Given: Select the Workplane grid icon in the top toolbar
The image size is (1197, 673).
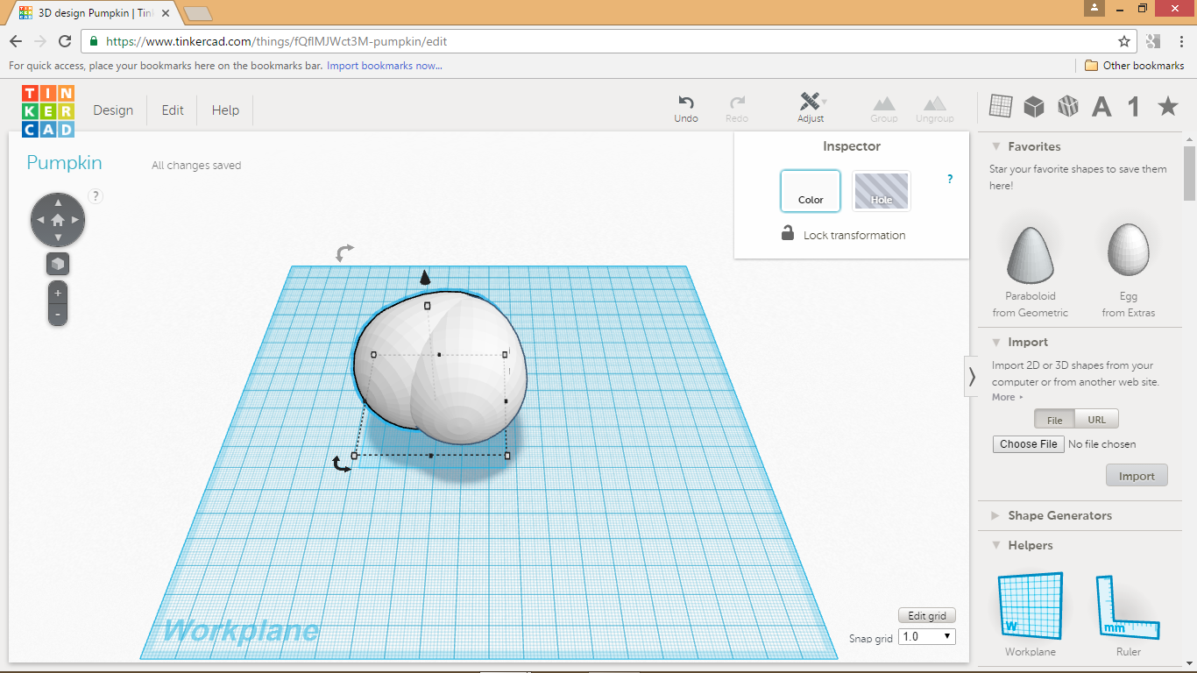Looking at the screenshot, I should point(1001,105).
